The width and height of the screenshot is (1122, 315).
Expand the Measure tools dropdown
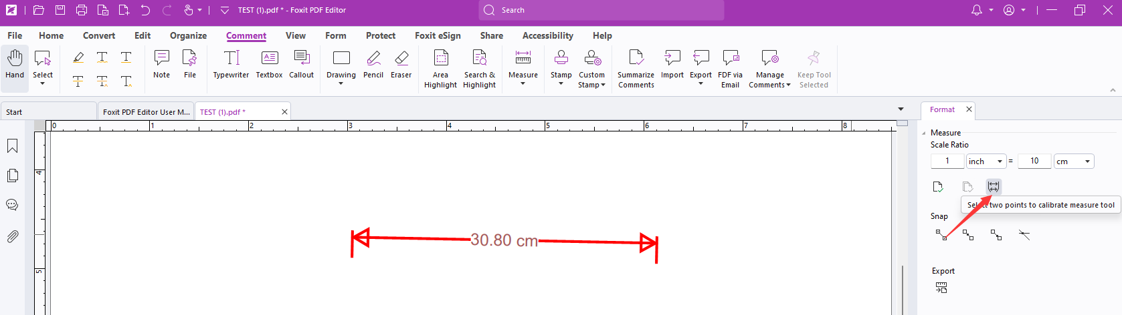523,83
